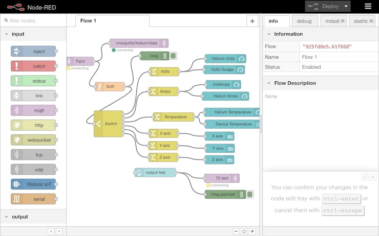
Task: Select the TX test mqtt output node
Action: click(x=222, y=178)
